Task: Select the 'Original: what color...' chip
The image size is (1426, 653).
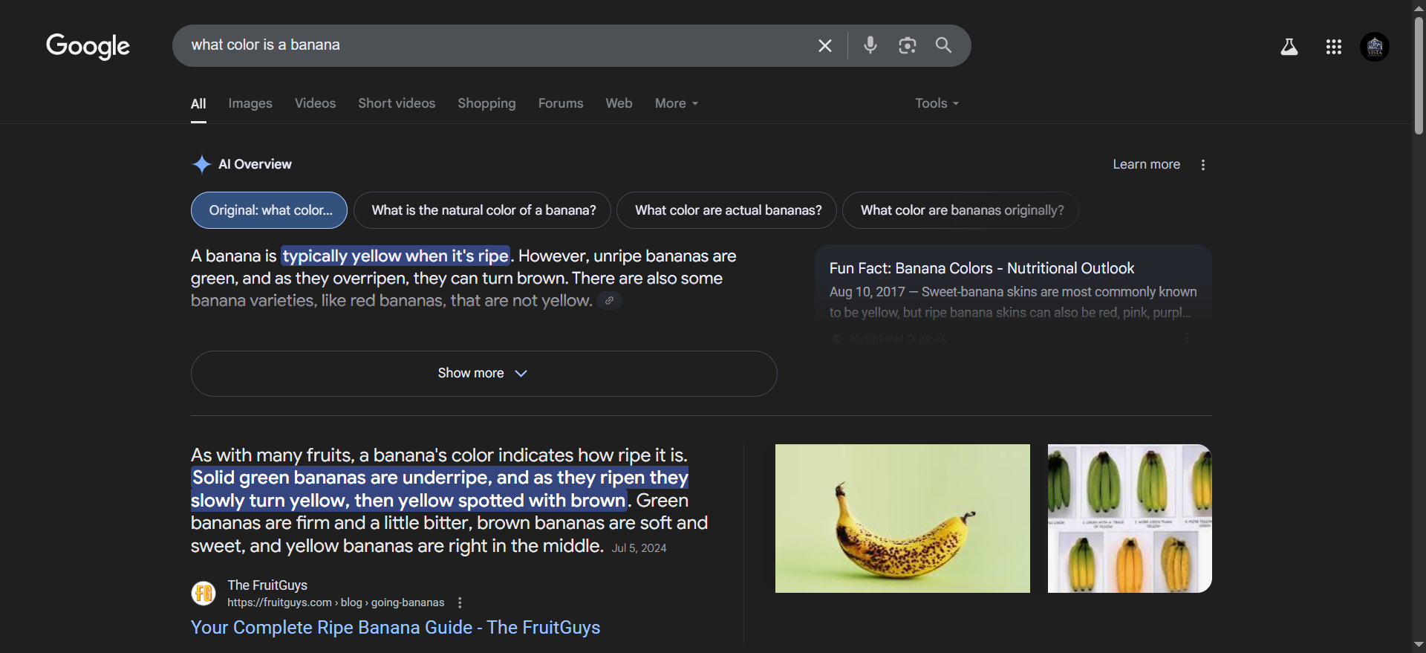Action: pyautogui.click(x=269, y=210)
